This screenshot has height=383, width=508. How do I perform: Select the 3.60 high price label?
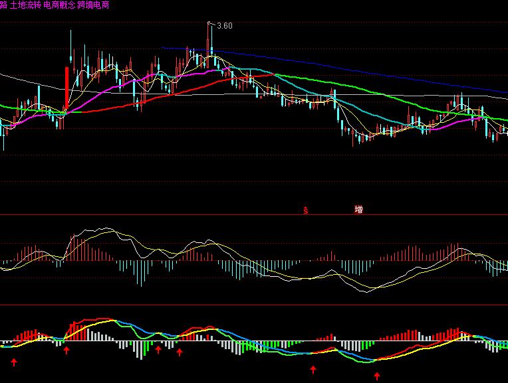tap(225, 25)
